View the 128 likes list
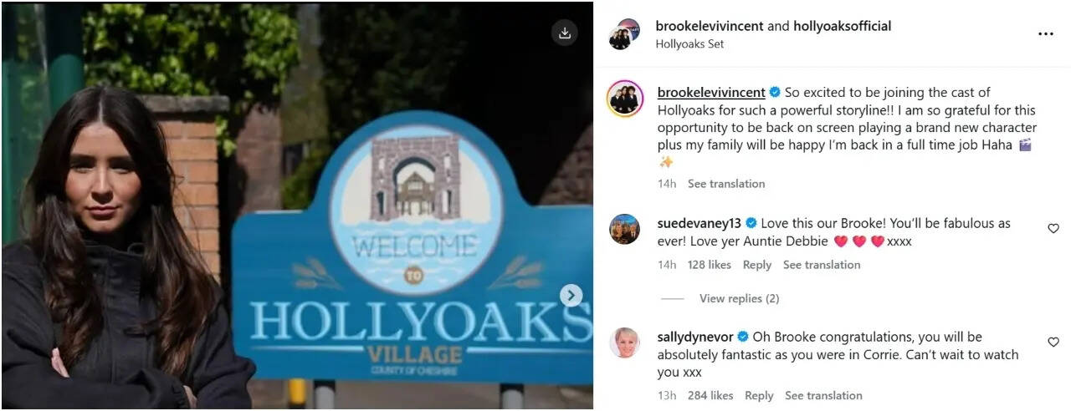Image resolution: width=1071 pixels, height=411 pixels. click(x=710, y=265)
